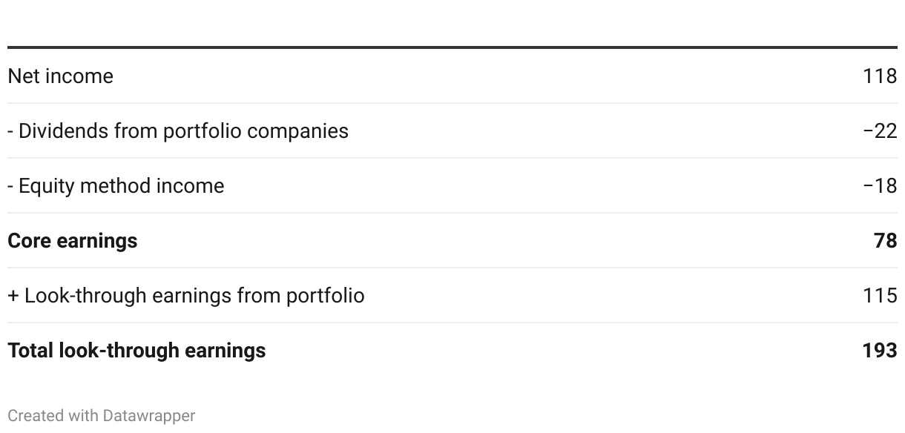
Task: Click the Net income row label
Action: (x=60, y=76)
